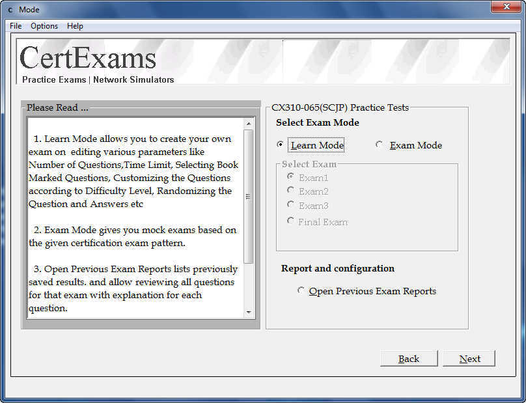Click the CertExams logo banner
The height and width of the screenshot is (403, 526).
click(x=263, y=61)
